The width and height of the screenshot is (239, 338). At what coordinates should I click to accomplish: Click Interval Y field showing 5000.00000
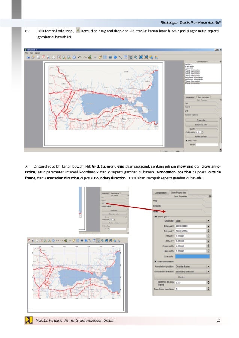click(x=191, y=231)
